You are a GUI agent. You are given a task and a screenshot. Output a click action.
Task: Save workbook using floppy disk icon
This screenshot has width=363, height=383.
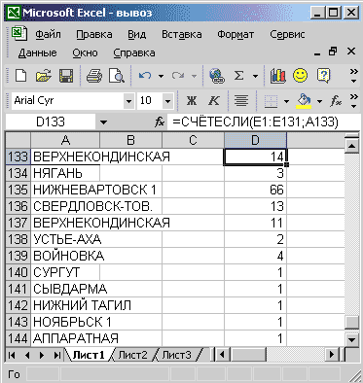(x=66, y=76)
